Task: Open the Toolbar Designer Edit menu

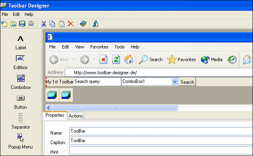Action: point(16,14)
